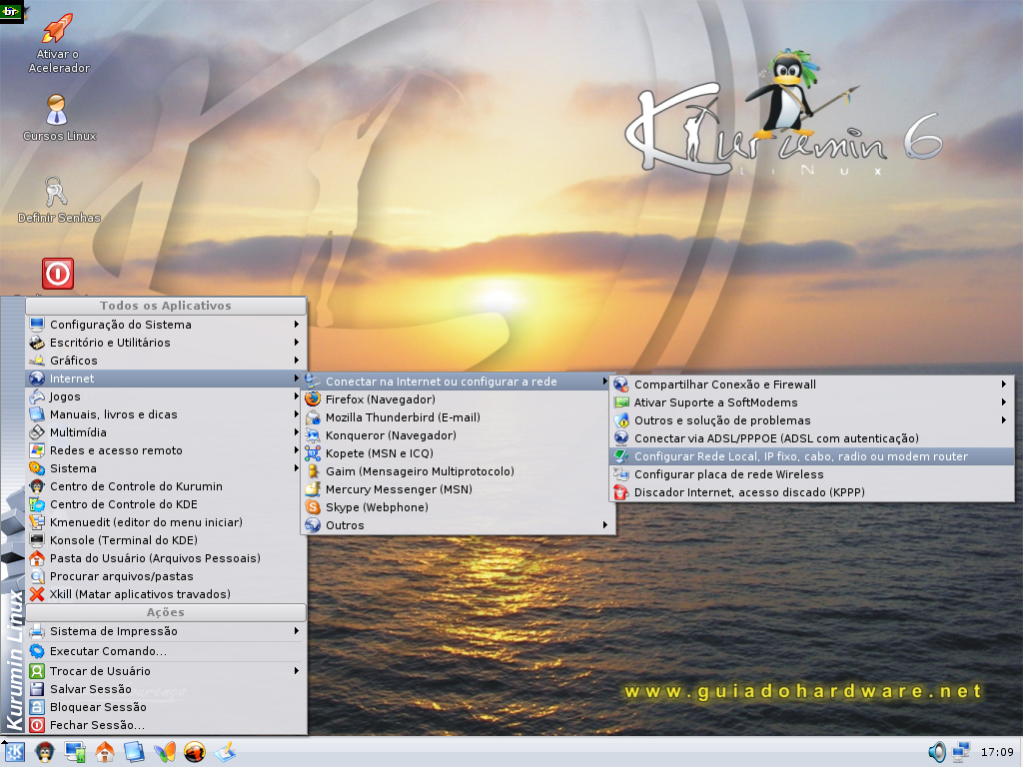Image resolution: width=1023 pixels, height=767 pixels.
Task: Expand the 'Outros' submenu arrow under Skype
Action: coord(605,525)
